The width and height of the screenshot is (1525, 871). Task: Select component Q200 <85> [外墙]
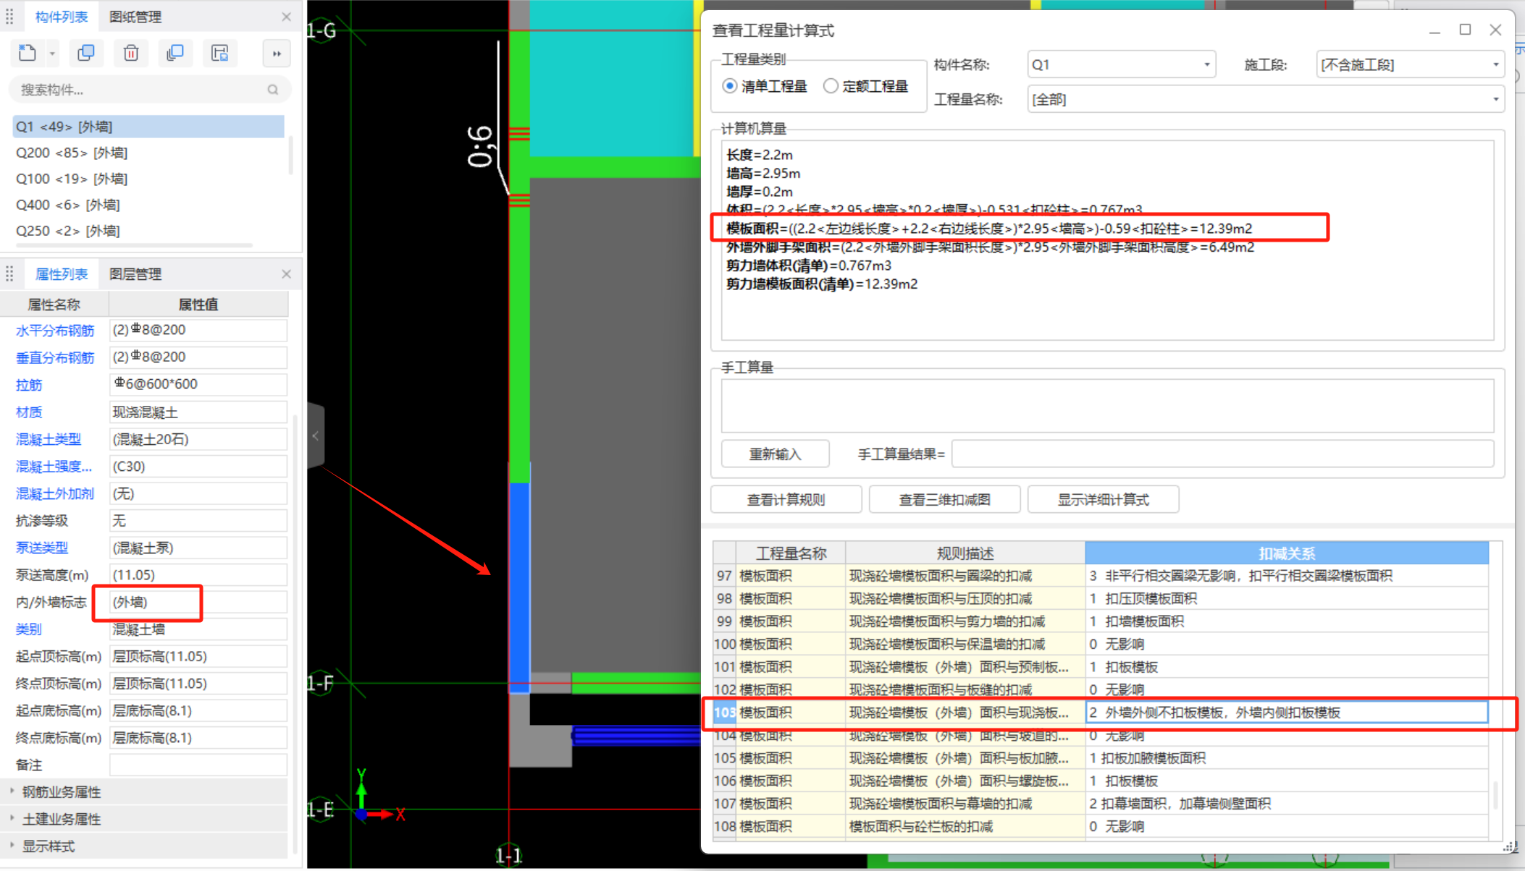coord(148,153)
